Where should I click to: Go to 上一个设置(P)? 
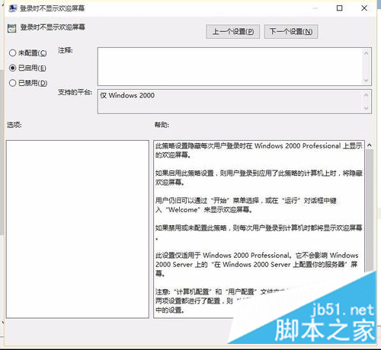(232, 32)
